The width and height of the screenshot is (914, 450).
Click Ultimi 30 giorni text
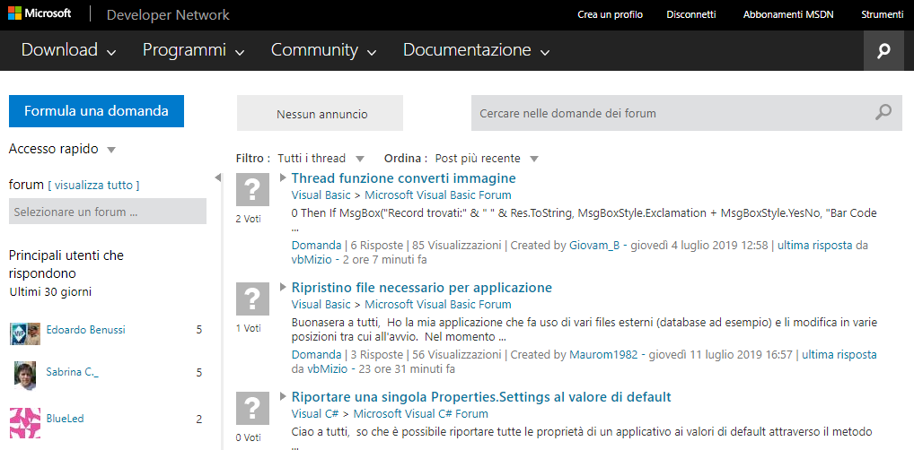coord(50,291)
